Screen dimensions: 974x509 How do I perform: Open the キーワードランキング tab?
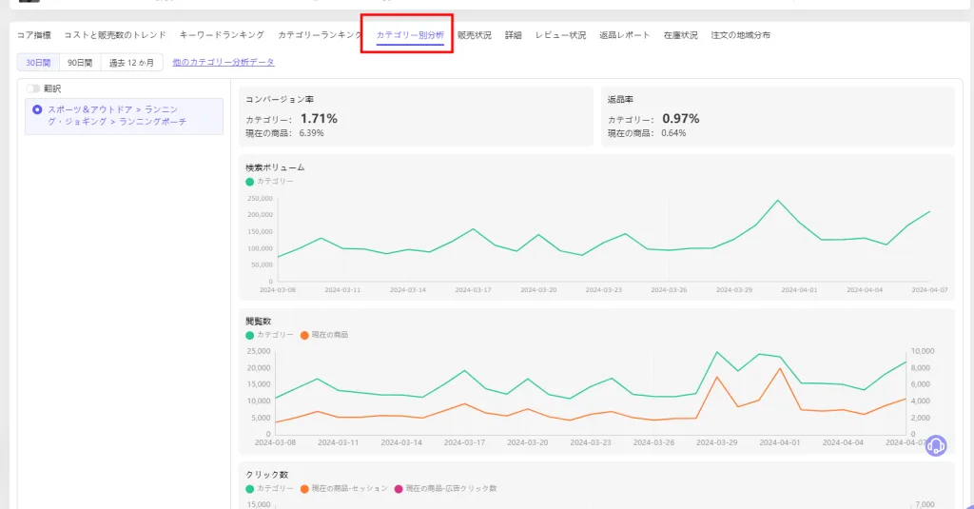[x=222, y=35]
